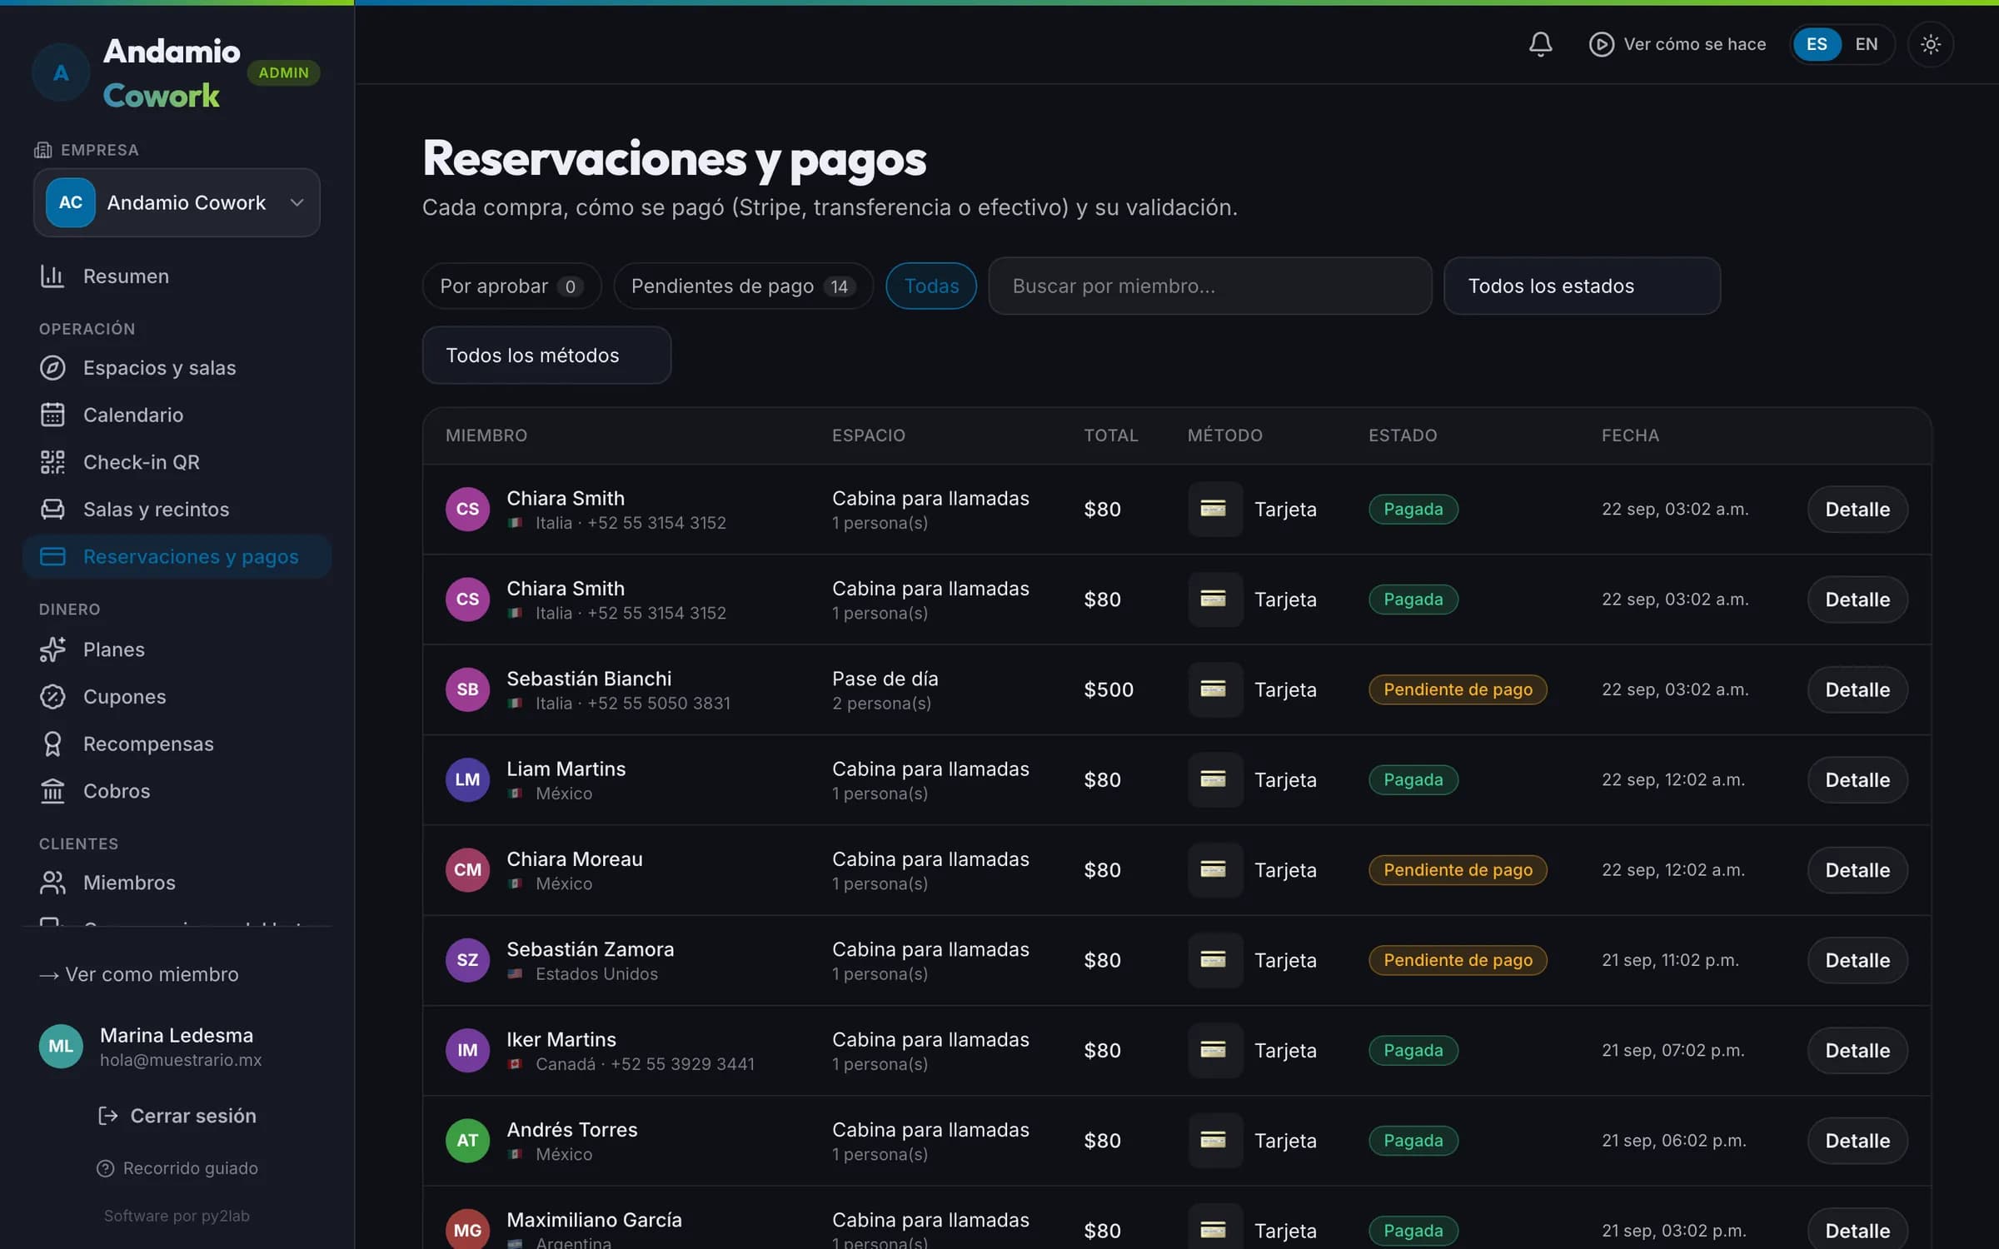This screenshot has width=1999, height=1249.
Task: Click the Pagada badge for Andrés Torres
Action: (1413, 1141)
